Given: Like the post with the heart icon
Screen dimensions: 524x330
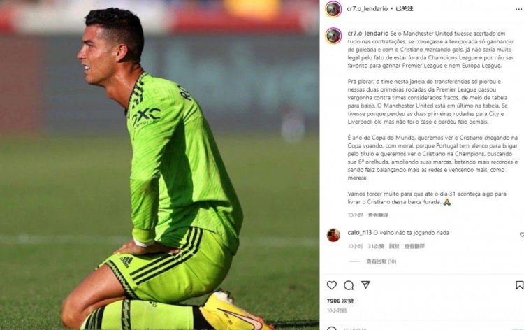Looking at the screenshot, I should pos(331,285).
